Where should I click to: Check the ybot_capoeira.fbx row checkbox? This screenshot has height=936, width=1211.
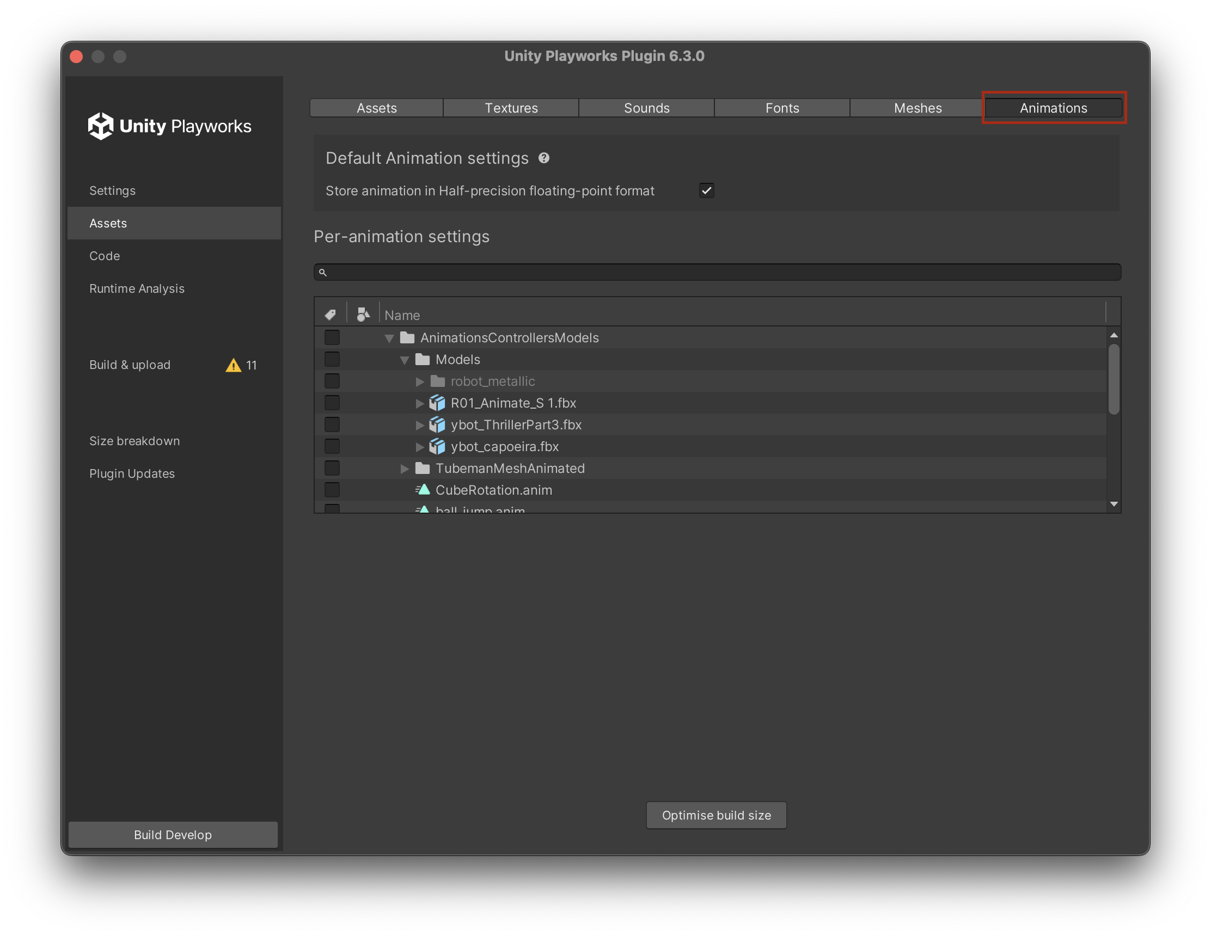pos(332,446)
